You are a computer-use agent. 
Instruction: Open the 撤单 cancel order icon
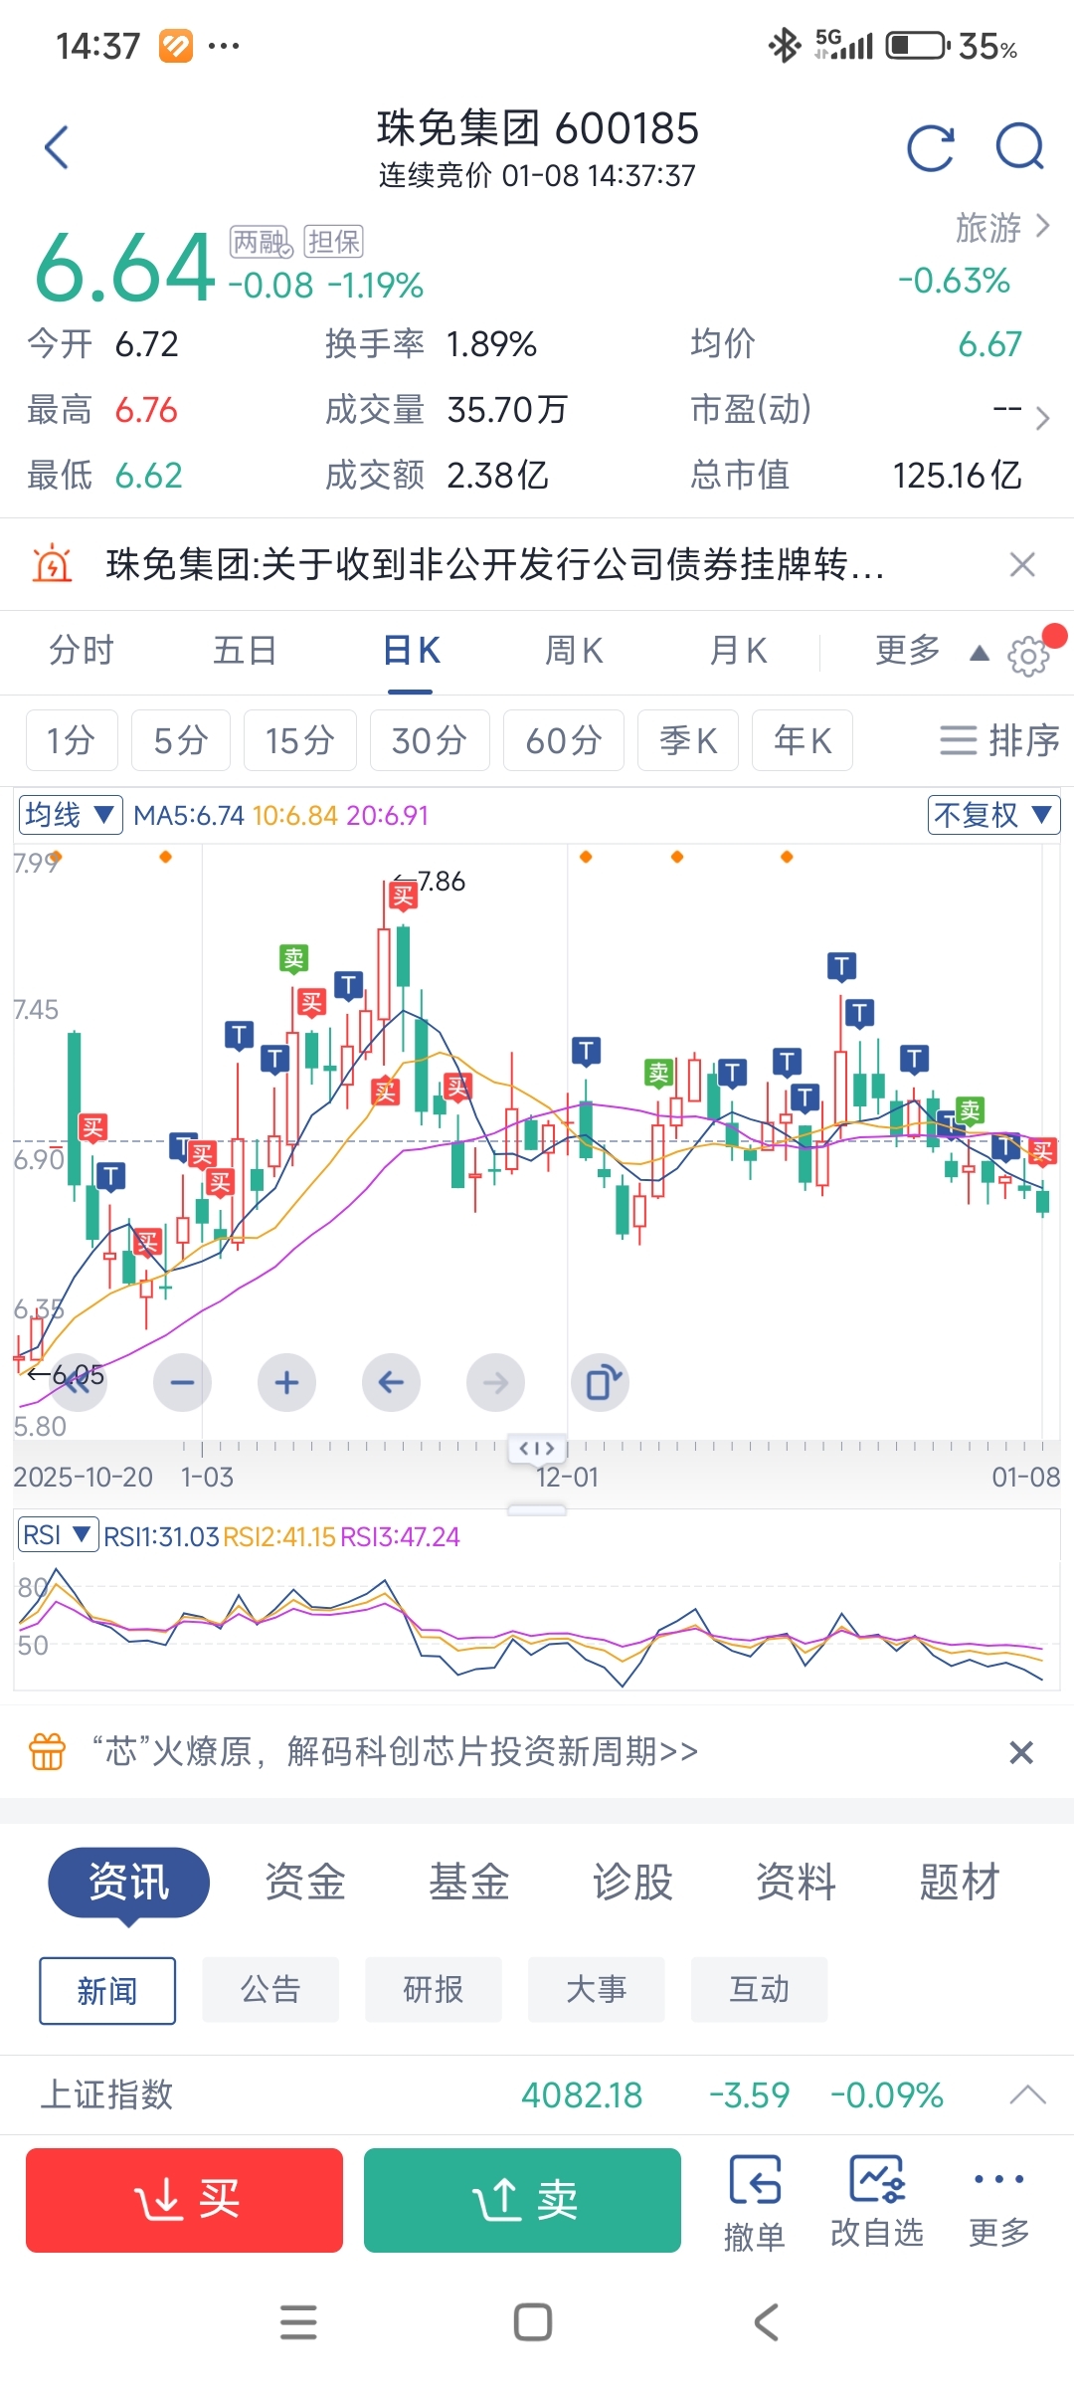755,2203
